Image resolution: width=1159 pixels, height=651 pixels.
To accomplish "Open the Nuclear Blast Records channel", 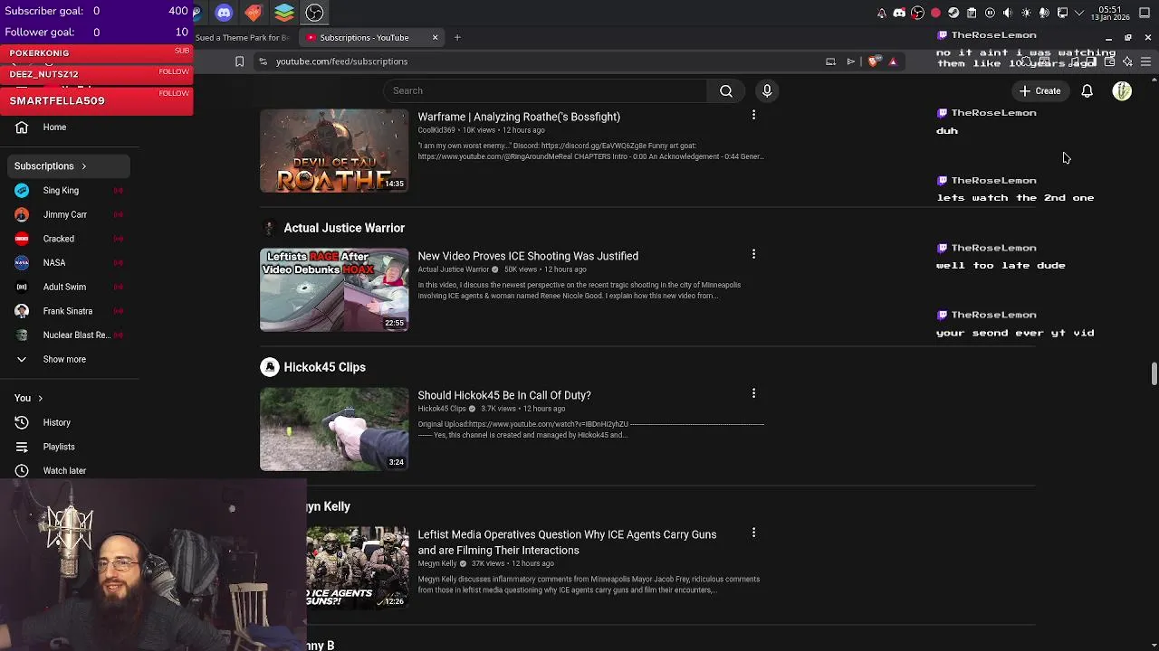I will coord(71,335).
